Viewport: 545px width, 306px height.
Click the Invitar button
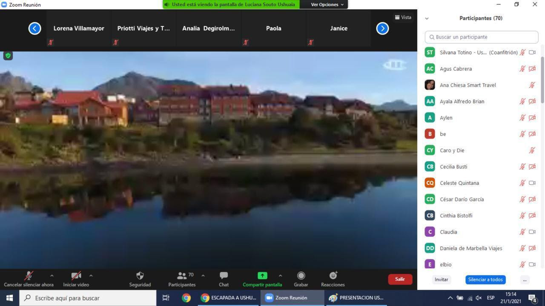click(x=441, y=280)
